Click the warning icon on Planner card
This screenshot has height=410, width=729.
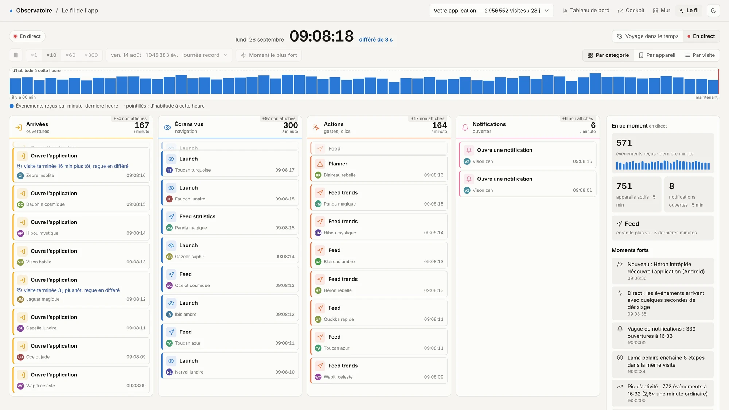tap(320, 164)
